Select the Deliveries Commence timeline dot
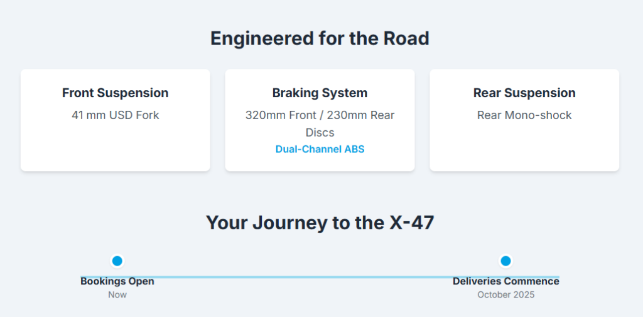The height and width of the screenshot is (317, 643). point(505,261)
